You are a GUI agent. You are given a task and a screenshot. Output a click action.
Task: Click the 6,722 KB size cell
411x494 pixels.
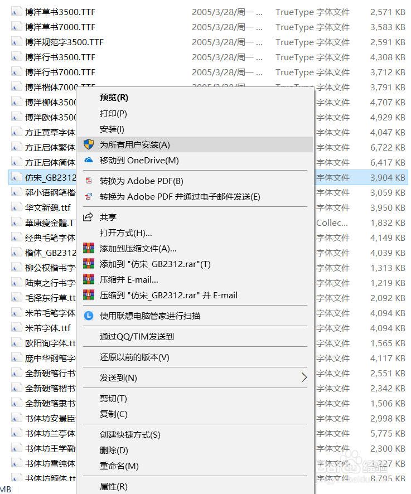coord(388,147)
